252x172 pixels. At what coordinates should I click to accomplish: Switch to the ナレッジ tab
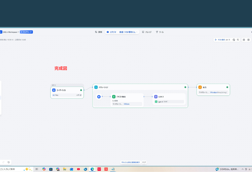(x=147, y=32)
